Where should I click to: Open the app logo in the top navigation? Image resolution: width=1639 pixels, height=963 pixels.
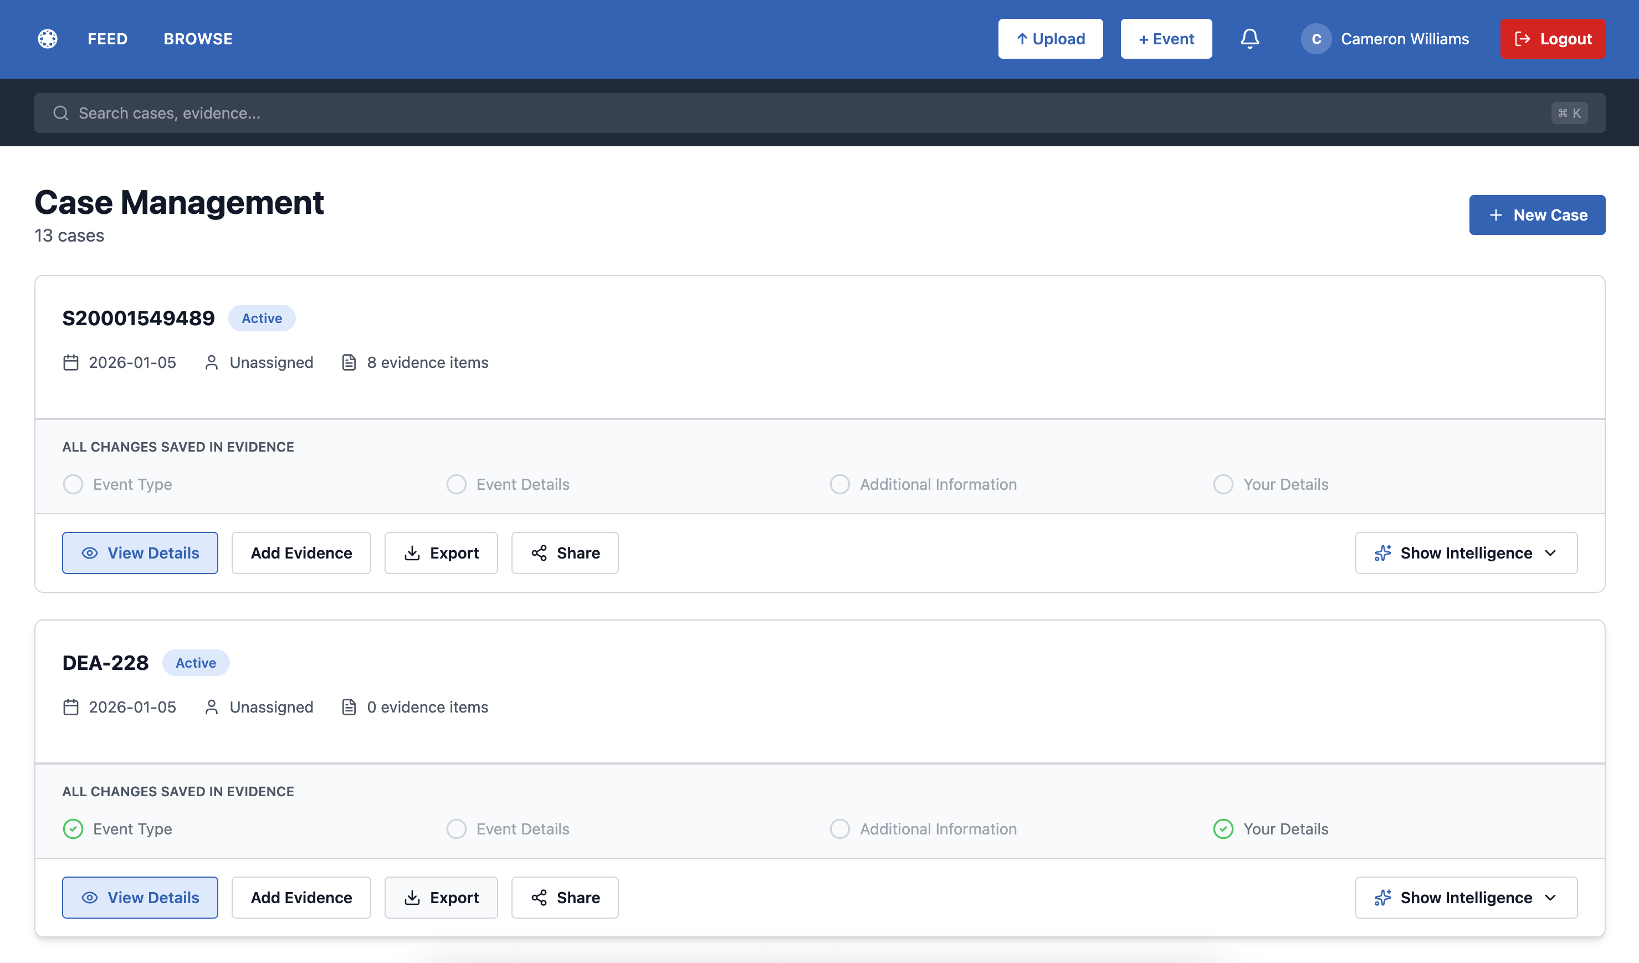[x=47, y=38]
